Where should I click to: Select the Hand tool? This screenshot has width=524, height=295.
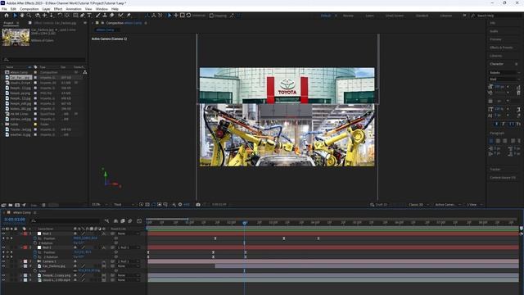click(x=22, y=16)
